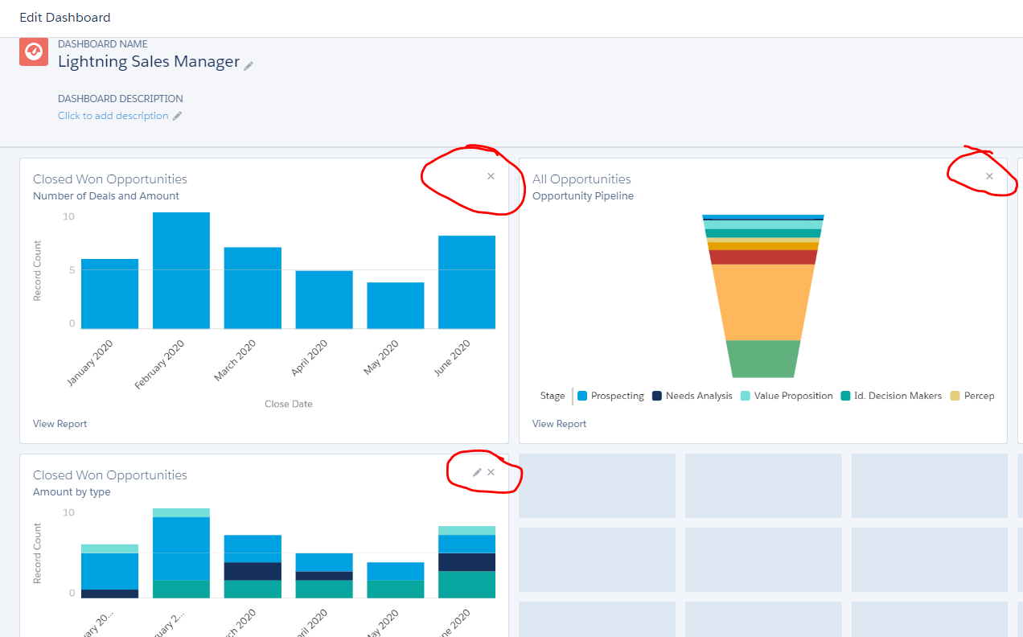The image size is (1023, 637).
Task: Click the February 2020 bar in Number of Deals chart
Action: coord(181,270)
